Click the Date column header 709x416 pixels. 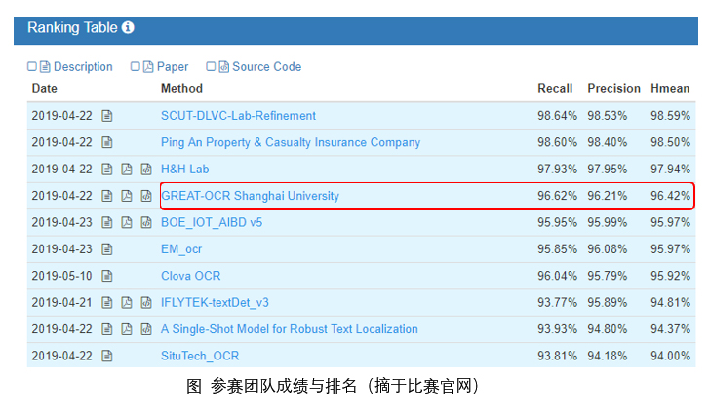(x=45, y=89)
